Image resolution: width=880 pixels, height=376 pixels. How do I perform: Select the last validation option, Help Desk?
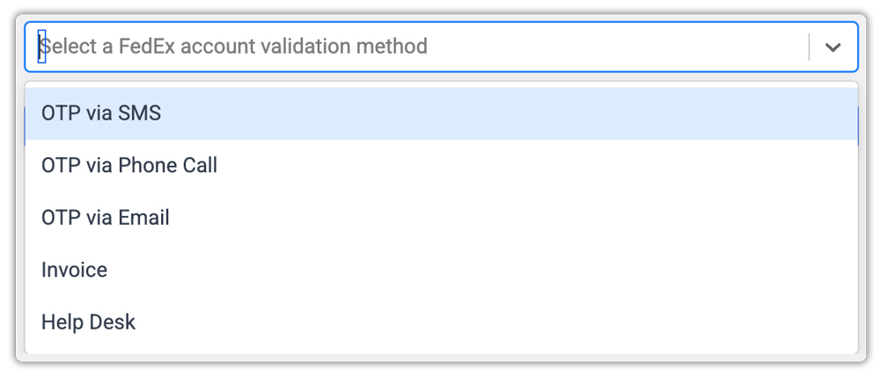[88, 322]
